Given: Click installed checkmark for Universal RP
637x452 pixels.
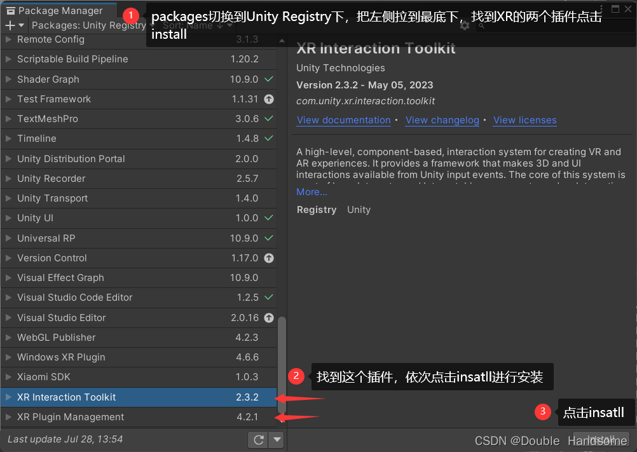Looking at the screenshot, I should click(269, 238).
